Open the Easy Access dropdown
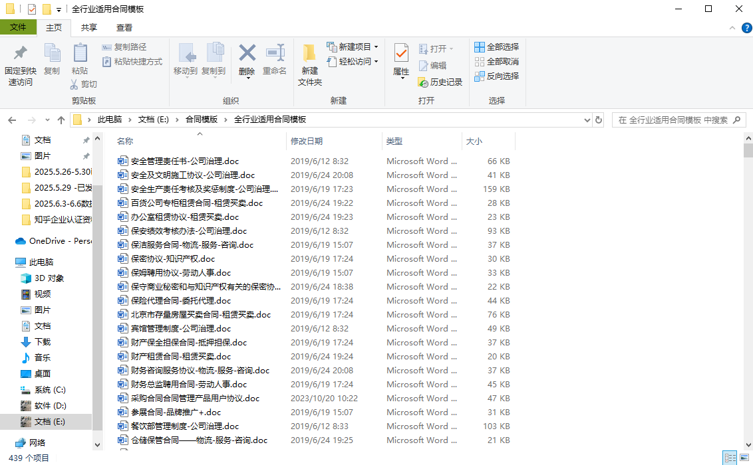753x465 pixels. pyautogui.click(x=376, y=62)
